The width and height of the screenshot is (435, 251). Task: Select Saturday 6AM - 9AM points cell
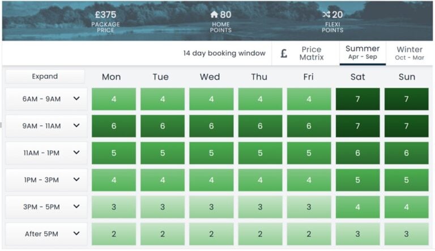357,99
